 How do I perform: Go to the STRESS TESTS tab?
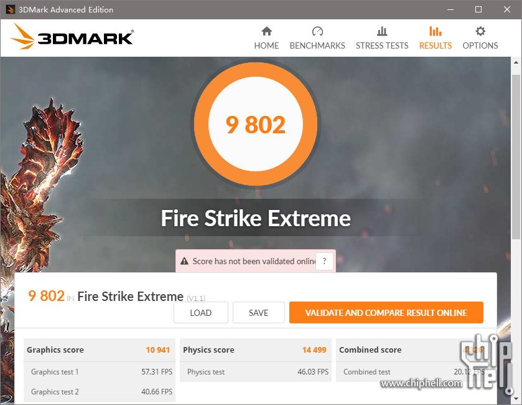coord(382,45)
